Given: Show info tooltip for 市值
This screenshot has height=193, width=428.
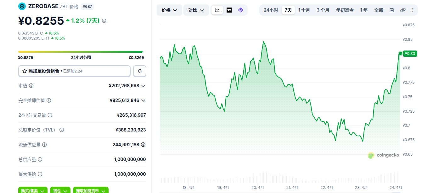Looking at the screenshot, I should (31, 86).
